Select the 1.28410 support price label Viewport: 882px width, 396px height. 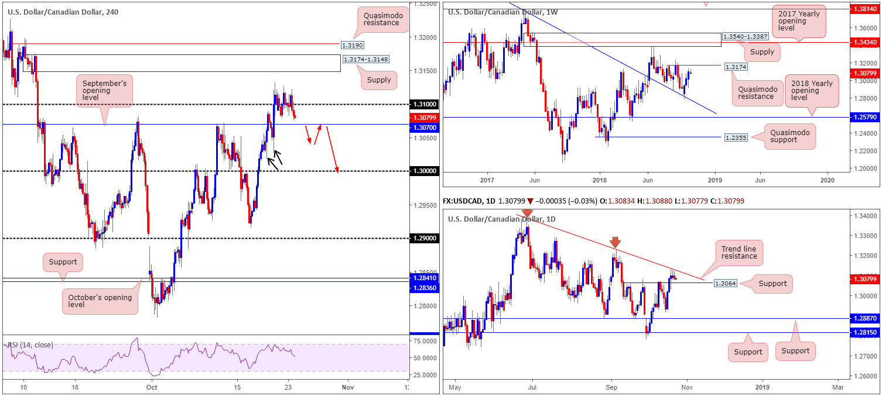[x=424, y=278]
